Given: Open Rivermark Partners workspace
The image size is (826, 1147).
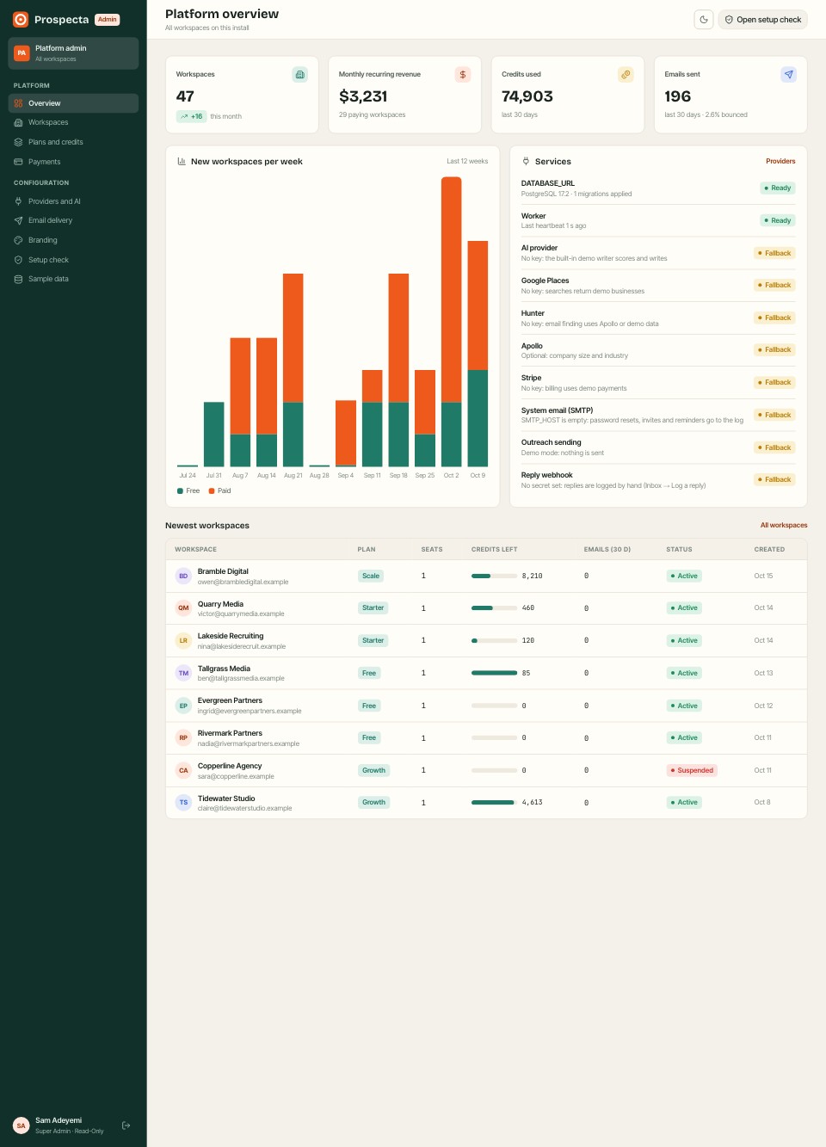Looking at the screenshot, I should click(486, 737).
